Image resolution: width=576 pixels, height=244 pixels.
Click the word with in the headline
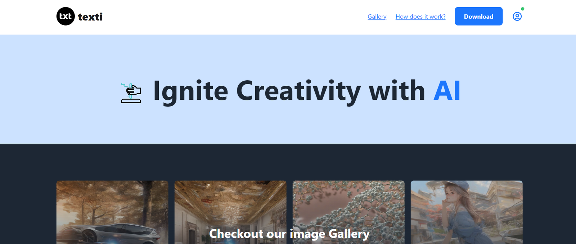pyautogui.click(x=397, y=90)
